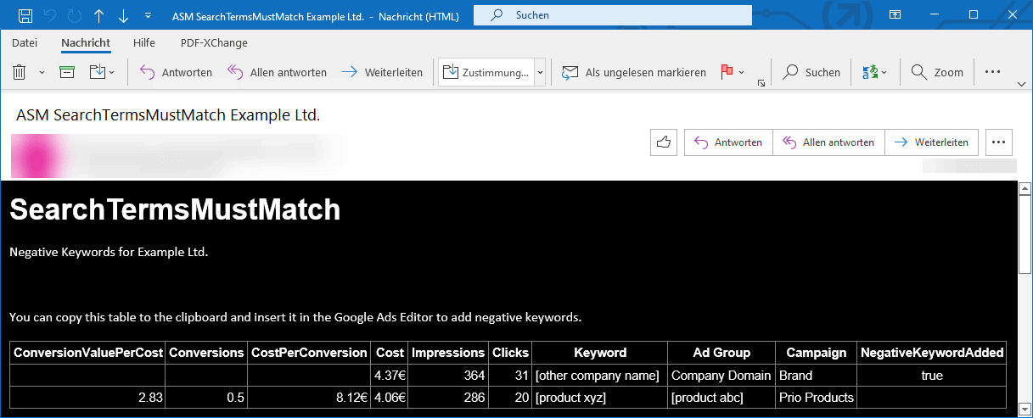Go to next item with down arrow

point(123,15)
